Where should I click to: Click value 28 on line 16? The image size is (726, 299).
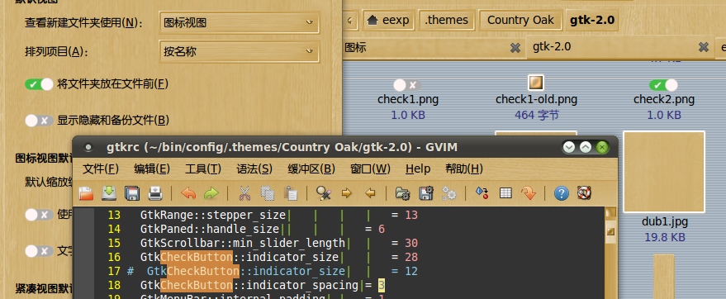(411, 257)
